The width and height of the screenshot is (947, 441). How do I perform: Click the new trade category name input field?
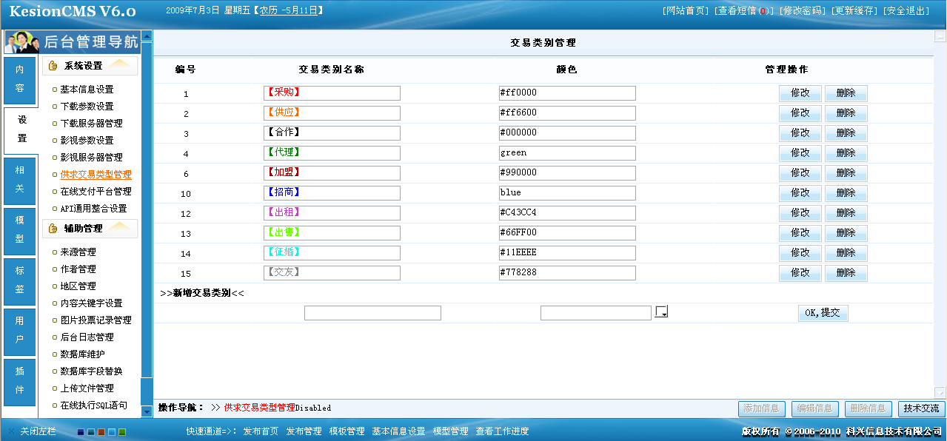tap(372, 312)
